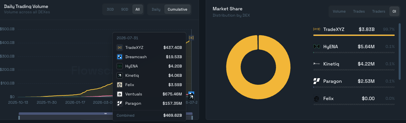Viewport: 406px width, 123px height.
Task: Click the Felix logo in Market Share
Action: pos(317,98)
